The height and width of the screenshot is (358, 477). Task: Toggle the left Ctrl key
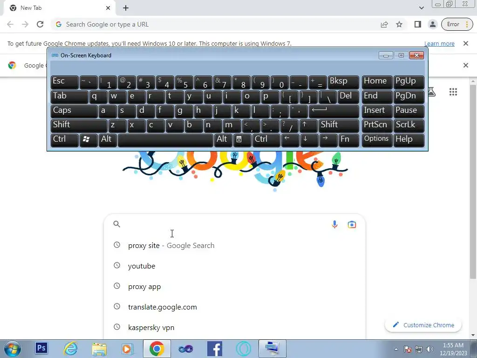coord(64,140)
